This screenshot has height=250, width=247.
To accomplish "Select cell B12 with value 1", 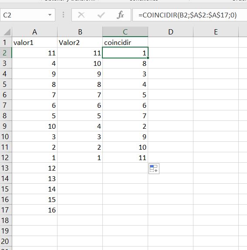I will [80, 158].
